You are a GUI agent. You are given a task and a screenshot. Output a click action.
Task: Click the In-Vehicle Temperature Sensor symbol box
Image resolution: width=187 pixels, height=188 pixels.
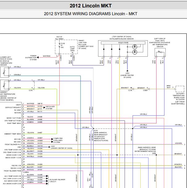click(5, 72)
